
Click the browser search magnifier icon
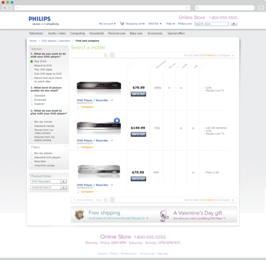(x=197, y=8)
